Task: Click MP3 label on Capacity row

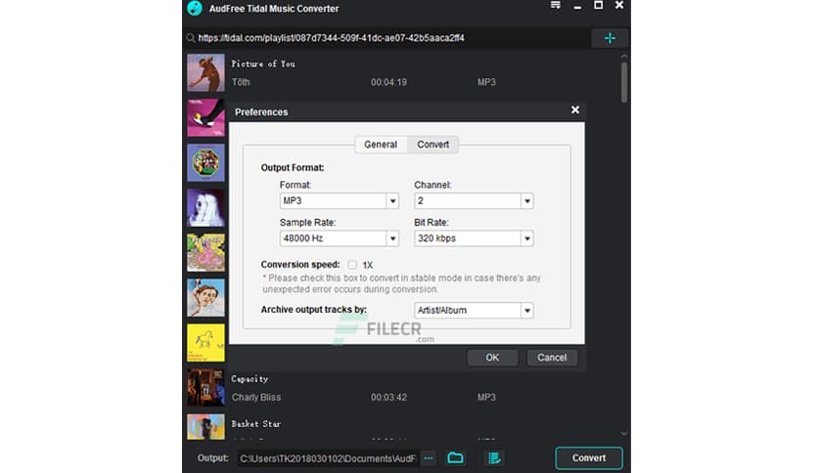Action: pyautogui.click(x=486, y=397)
